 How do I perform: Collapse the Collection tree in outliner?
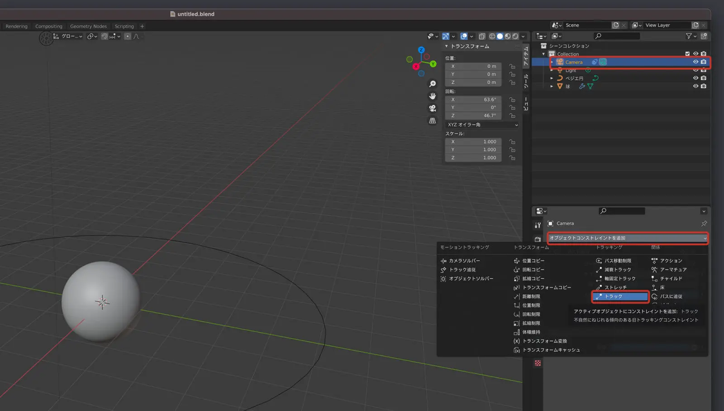coord(543,54)
